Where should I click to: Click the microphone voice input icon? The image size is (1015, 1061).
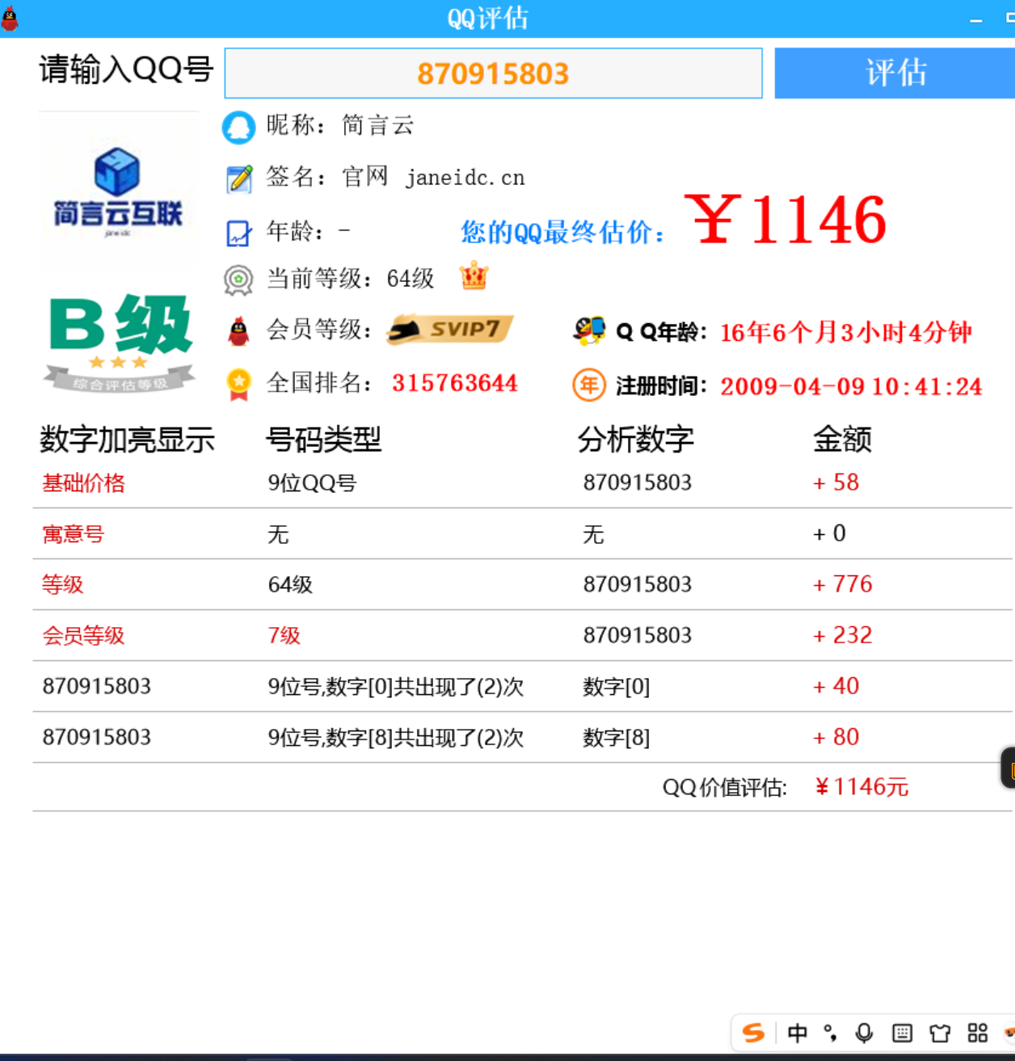point(864,1033)
